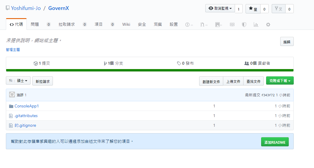Switch to the 問題 issues tab

[35, 24]
